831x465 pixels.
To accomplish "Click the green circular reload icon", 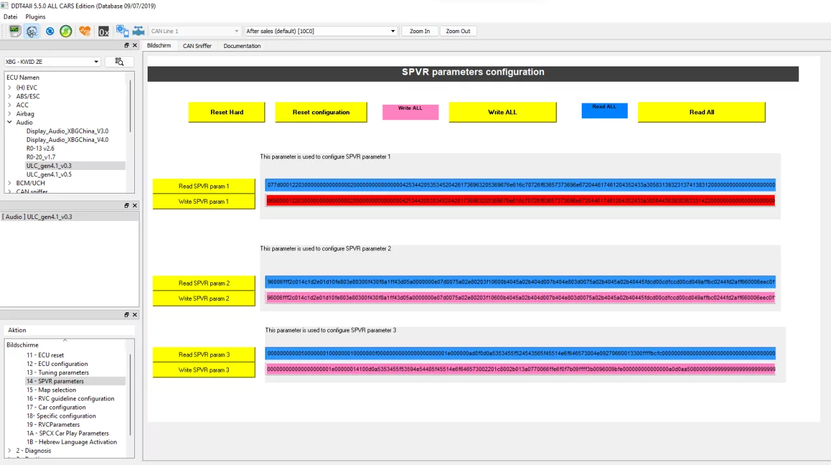I will point(66,31).
